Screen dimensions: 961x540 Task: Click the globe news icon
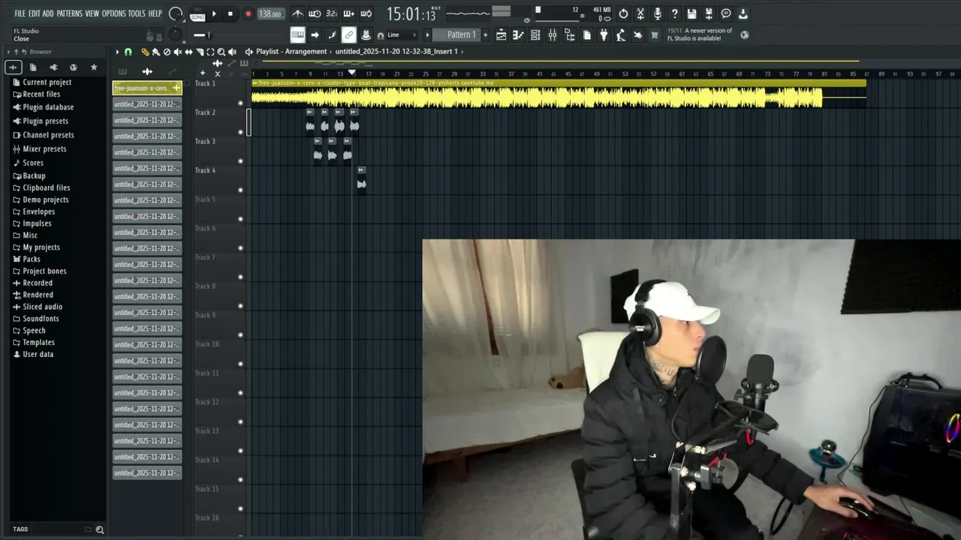click(x=744, y=34)
